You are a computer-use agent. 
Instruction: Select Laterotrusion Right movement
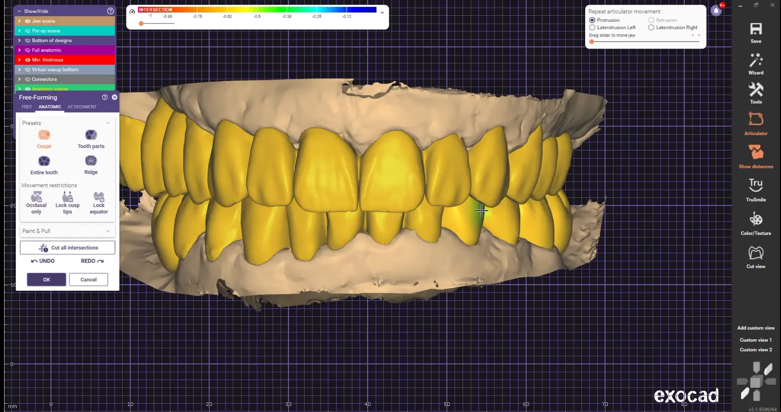coord(651,28)
